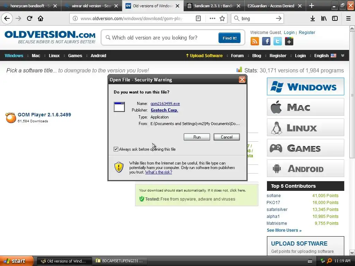Select the Android platform banner
Screen dimensions: 355x266
coord(305,168)
